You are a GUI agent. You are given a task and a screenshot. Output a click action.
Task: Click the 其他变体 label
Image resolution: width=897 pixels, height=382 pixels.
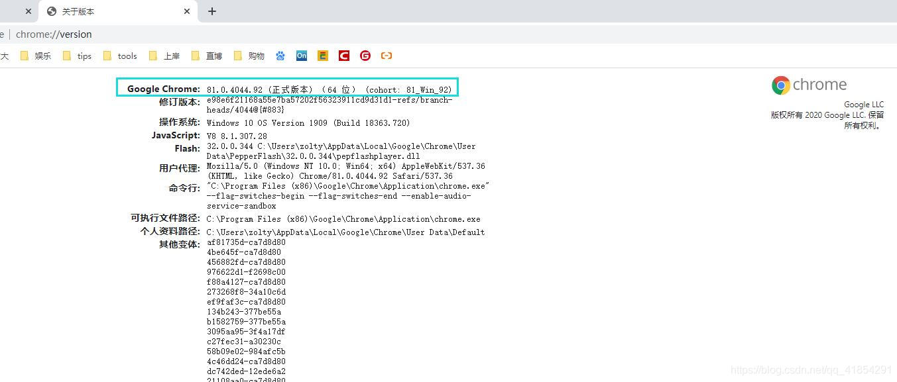[x=179, y=244]
